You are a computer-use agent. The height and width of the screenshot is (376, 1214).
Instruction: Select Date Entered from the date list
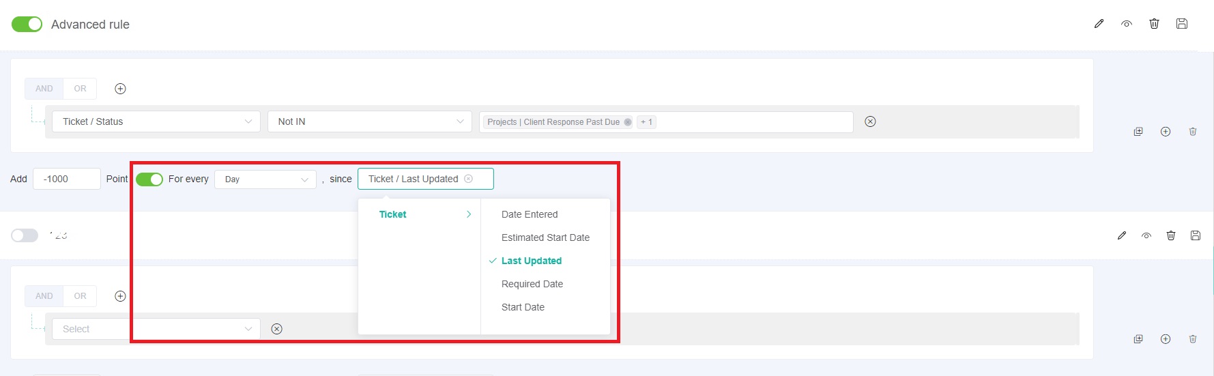tap(530, 214)
